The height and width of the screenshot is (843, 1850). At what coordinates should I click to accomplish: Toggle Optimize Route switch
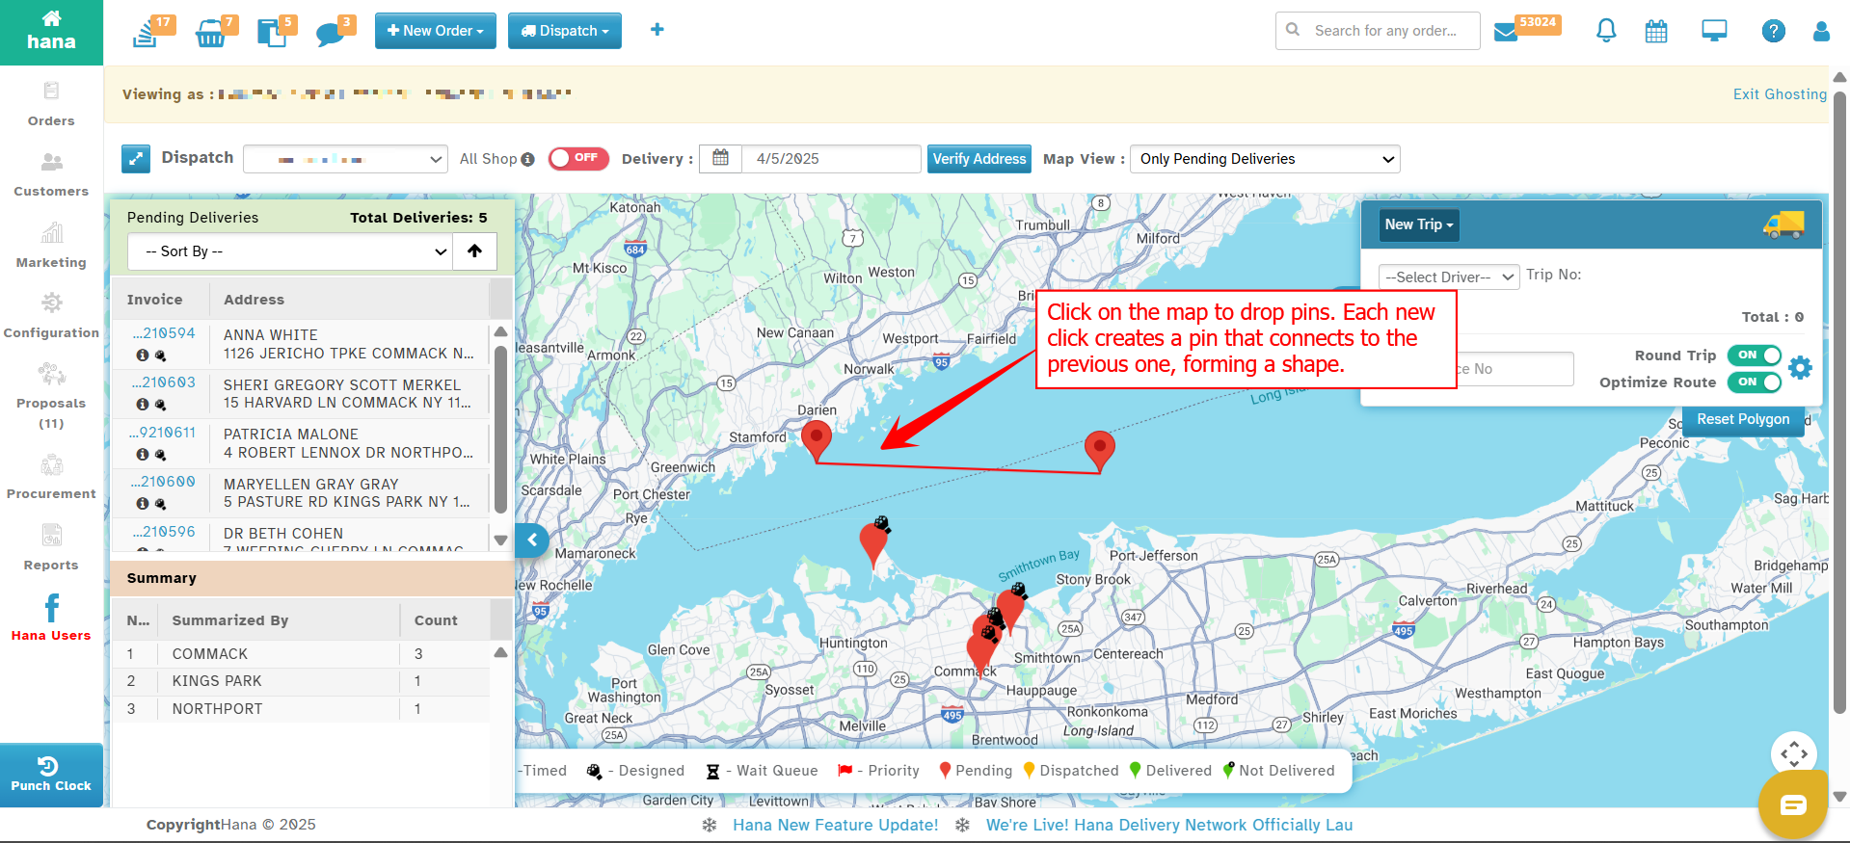tap(1755, 382)
